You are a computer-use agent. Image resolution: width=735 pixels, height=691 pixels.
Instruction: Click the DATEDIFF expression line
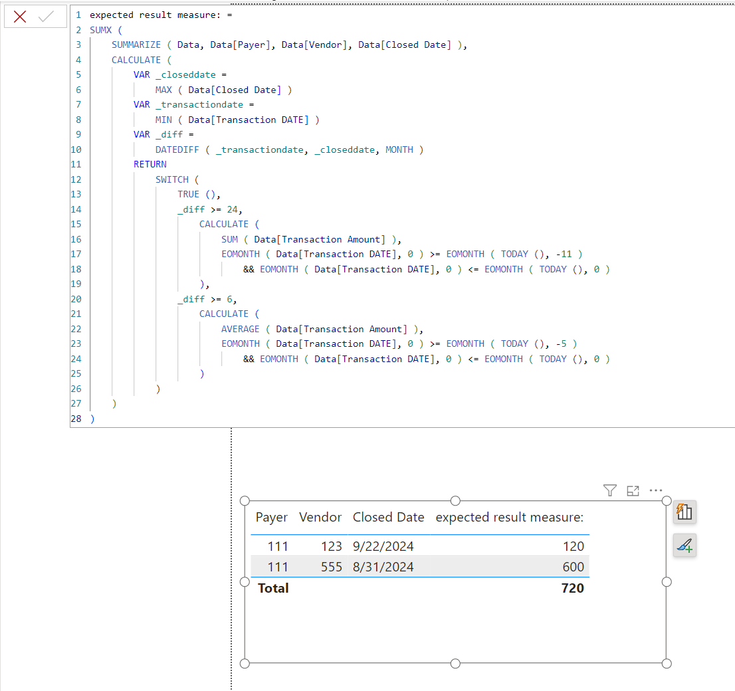tap(289, 149)
